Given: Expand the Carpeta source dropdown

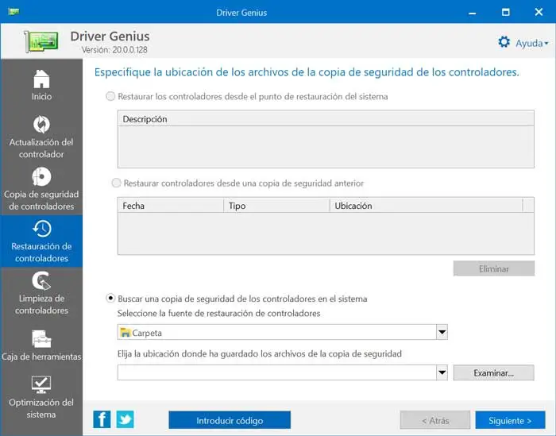Looking at the screenshot, I should tap(442, 332).
